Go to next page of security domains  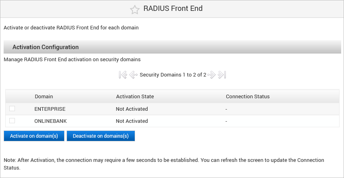(x=212, y=75)
